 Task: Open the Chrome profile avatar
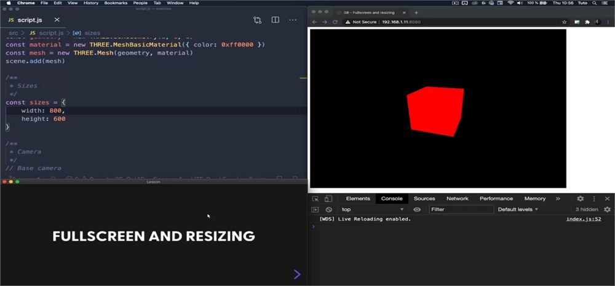tap(598, 22)
